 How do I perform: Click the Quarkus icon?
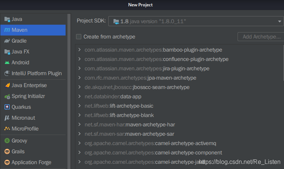[x=7, y=107]
